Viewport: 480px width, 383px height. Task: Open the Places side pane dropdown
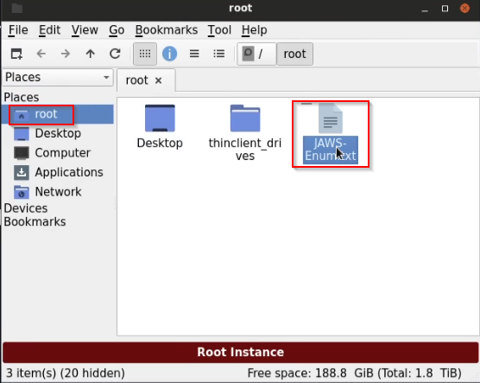point(58,77)
